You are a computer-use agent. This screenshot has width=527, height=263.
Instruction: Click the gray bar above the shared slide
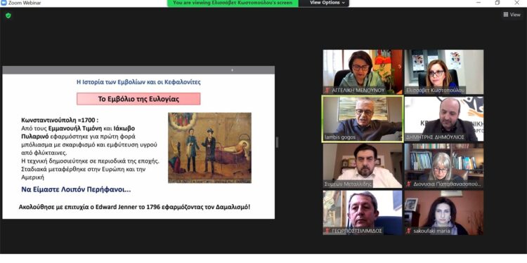(138, 70)
